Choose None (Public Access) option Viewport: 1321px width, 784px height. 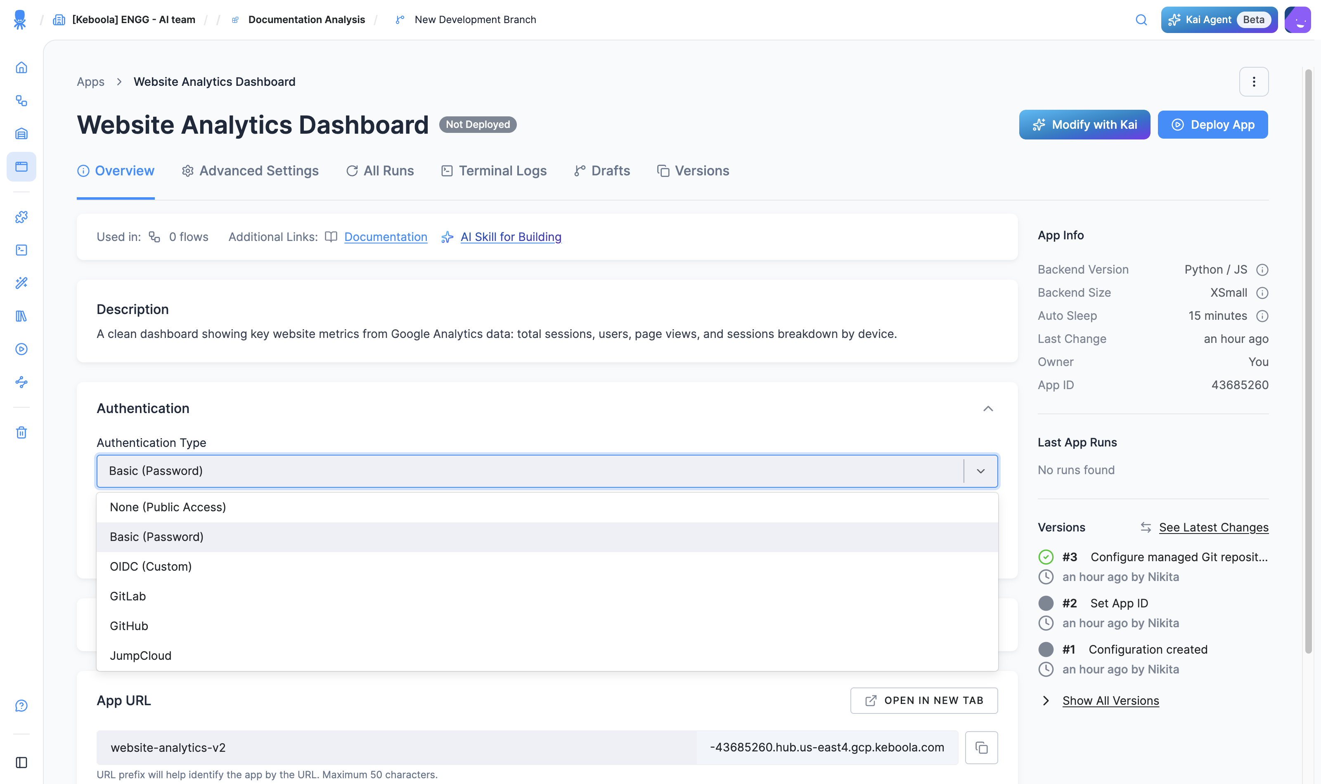[x=547, y=507]
